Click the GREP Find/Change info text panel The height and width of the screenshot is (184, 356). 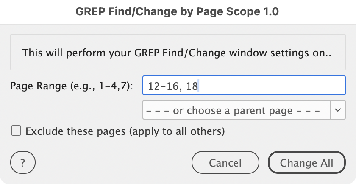178,53
